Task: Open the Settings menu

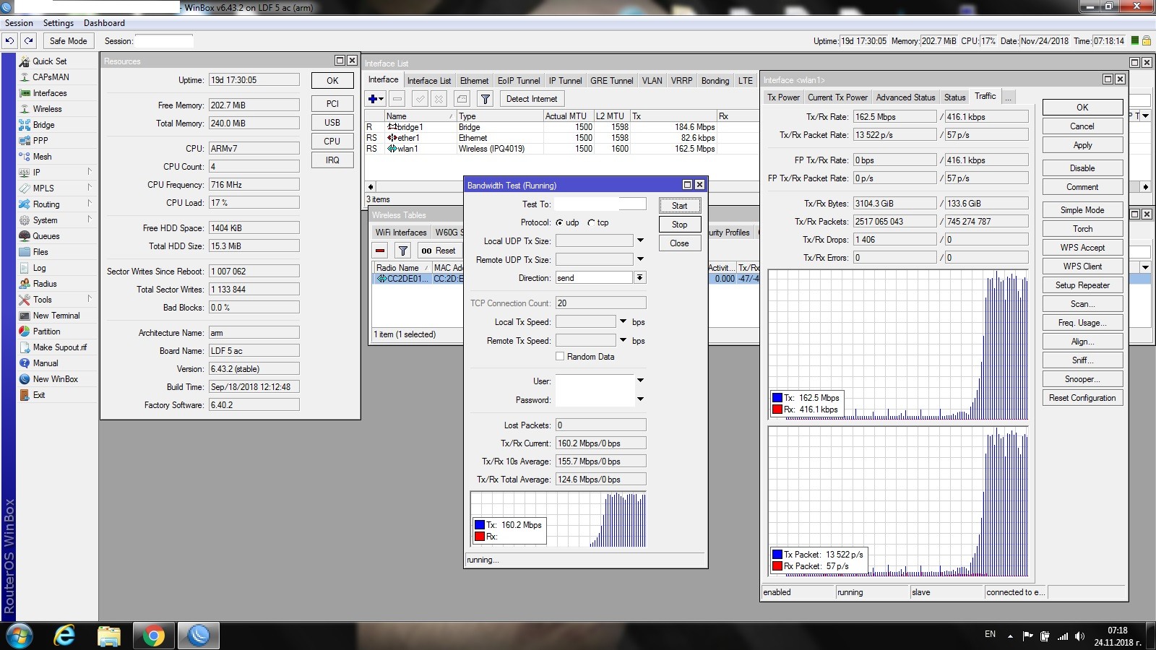Action: pyautogui.click(x=59, y=23)
